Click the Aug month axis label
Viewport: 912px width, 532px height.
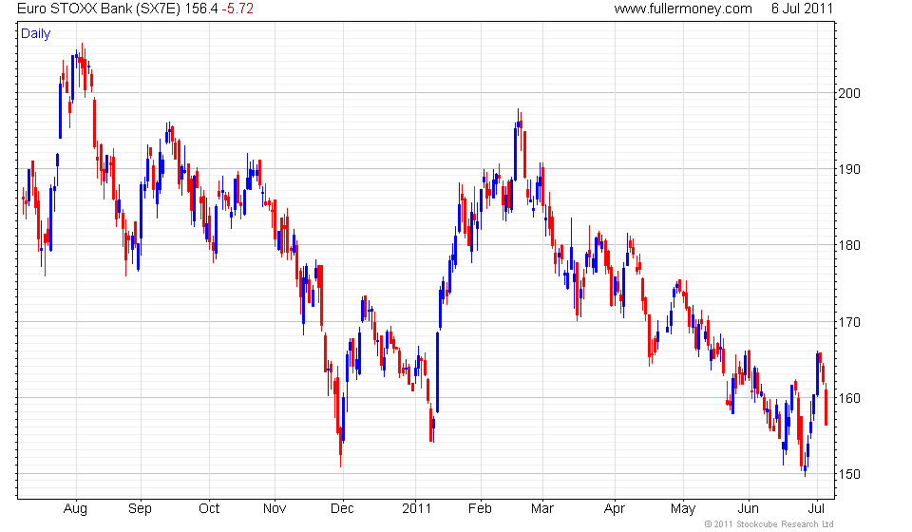75,509
